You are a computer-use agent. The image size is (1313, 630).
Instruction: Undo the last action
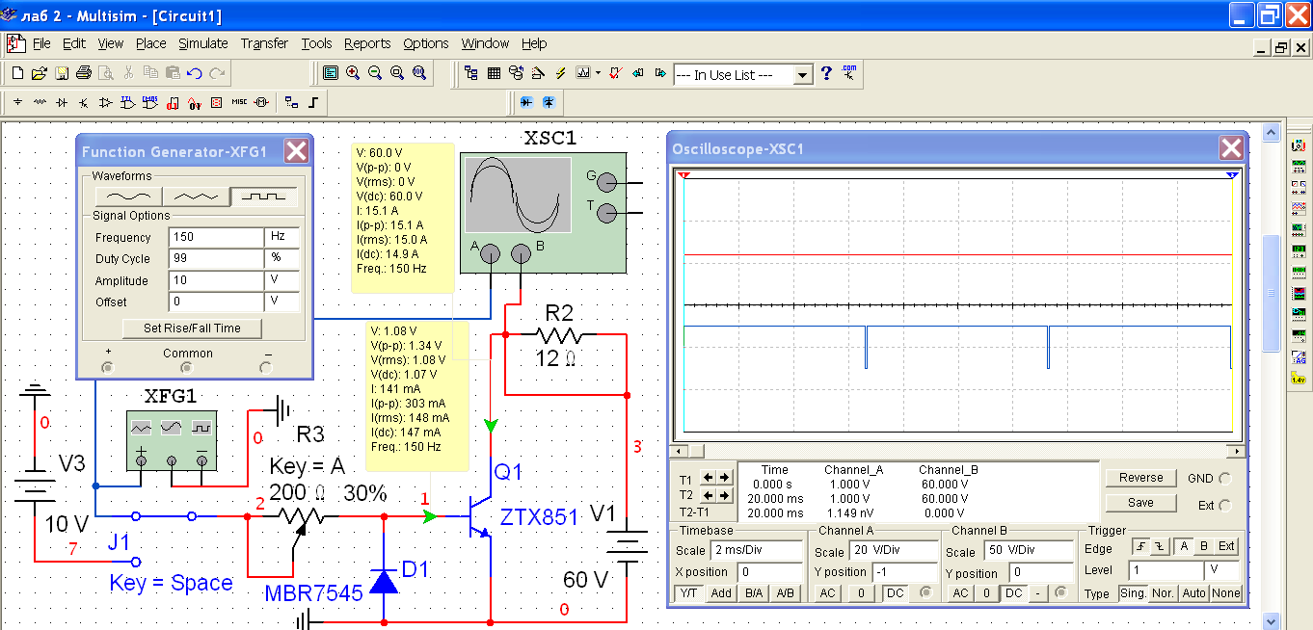(196, 73)
